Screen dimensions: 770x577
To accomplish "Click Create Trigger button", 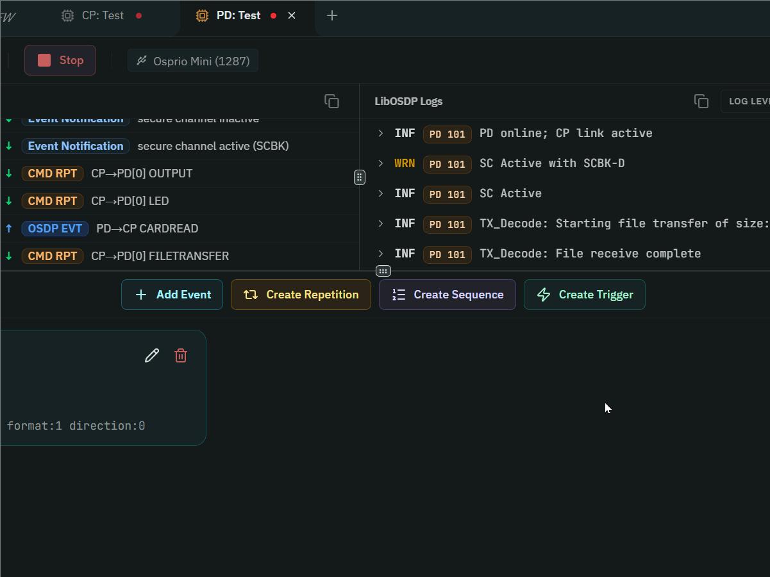I will [x=584, y=295].
